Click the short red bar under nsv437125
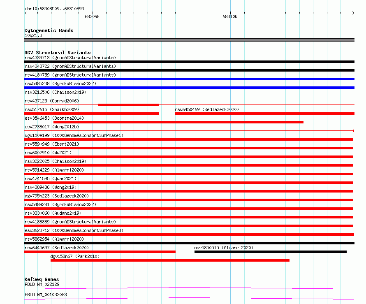366x304 pixels. (x=128, y=105)
